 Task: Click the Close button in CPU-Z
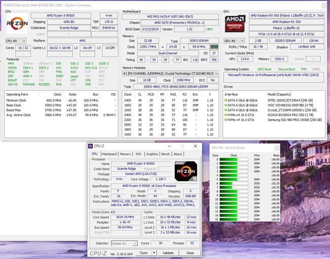click(190, 253)
